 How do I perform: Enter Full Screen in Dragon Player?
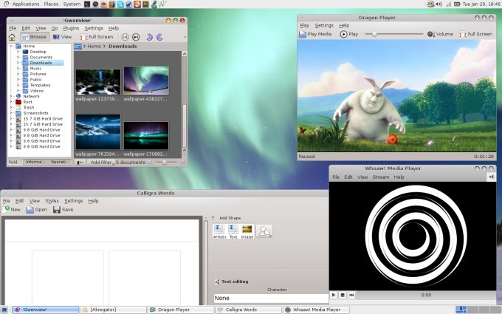(475, 34)
